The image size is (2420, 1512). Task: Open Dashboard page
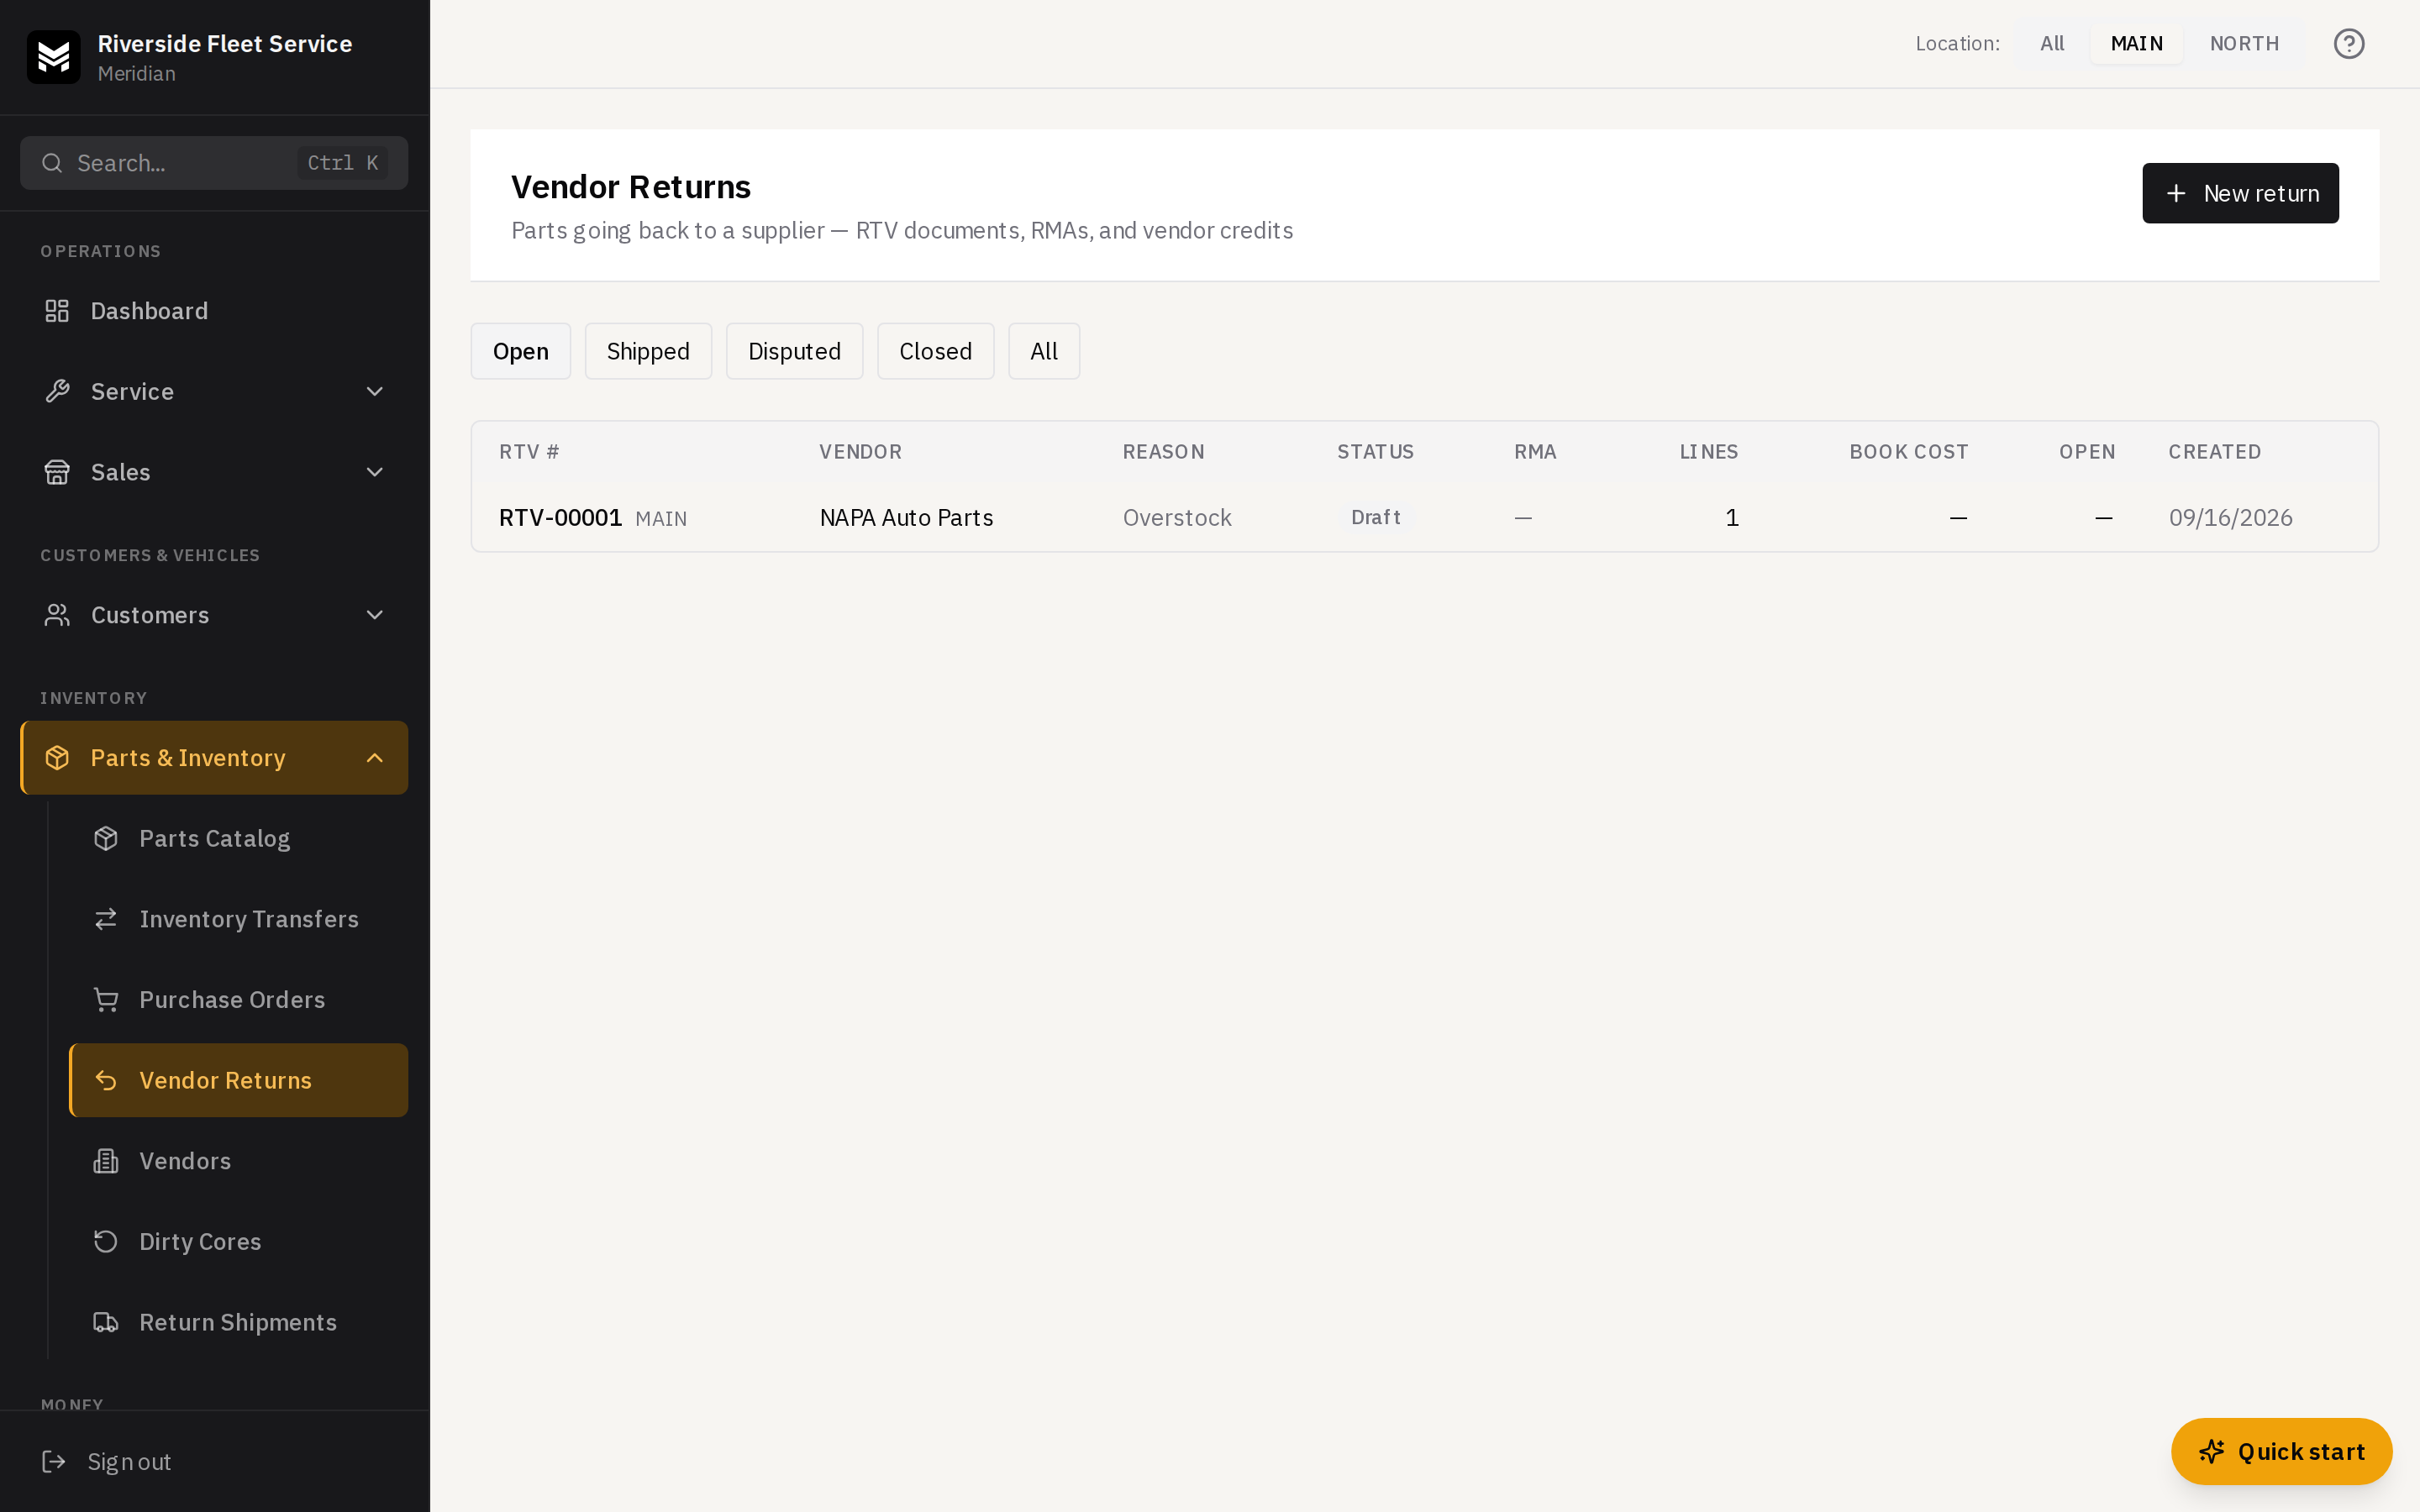pos(214,311)
